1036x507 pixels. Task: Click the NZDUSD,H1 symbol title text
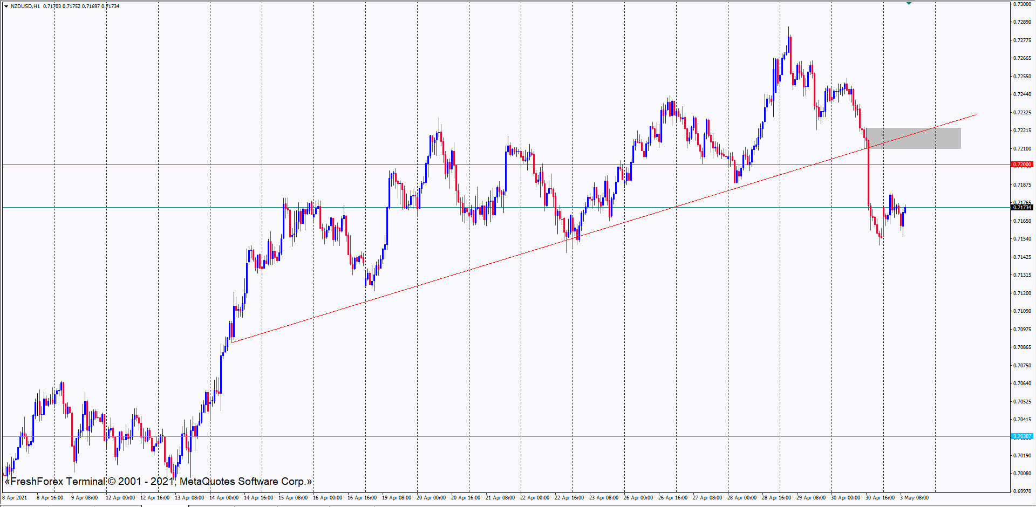point(25,6)
